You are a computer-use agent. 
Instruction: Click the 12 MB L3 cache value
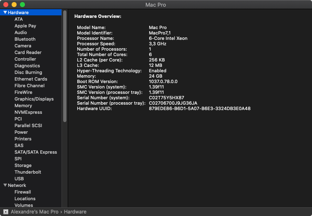[x=155, y=65]
